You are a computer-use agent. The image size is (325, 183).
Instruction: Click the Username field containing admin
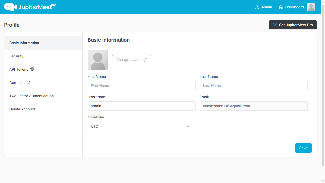(141, 106)
